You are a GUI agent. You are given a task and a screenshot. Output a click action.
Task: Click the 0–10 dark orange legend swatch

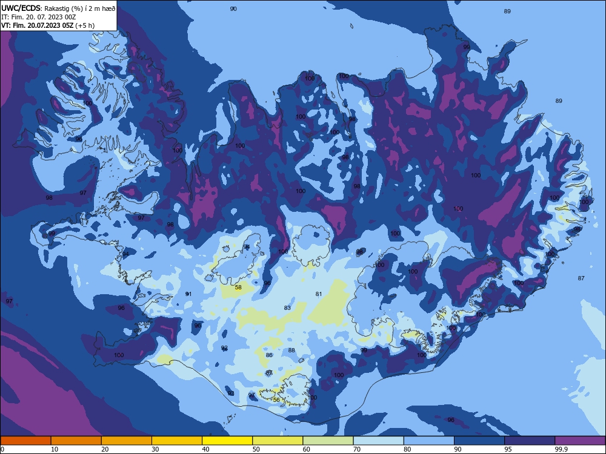pyautogui.click(x=25, y=441)
